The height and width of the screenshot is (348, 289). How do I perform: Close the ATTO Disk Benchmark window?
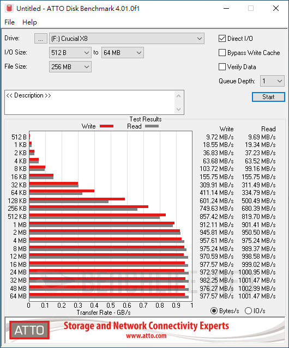276,8
